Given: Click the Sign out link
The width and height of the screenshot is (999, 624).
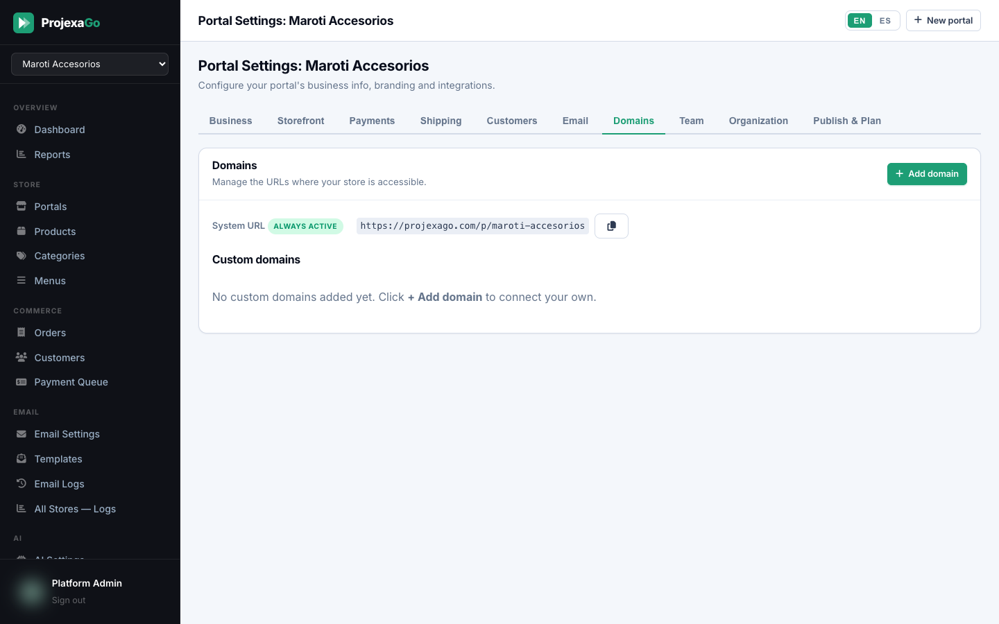Looking at the screenshot, I should (69, 600).
